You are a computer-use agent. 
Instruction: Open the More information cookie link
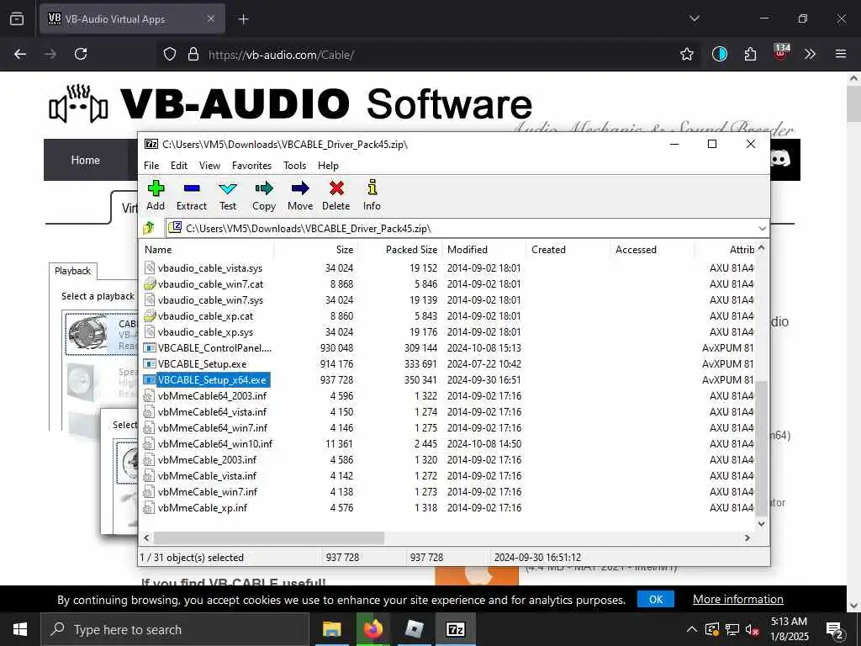[x=738, y=599]
